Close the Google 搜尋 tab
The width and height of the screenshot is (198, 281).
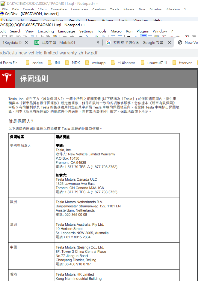click(170, 42)
